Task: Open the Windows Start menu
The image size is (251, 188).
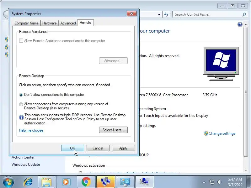Action: coord(8,182)
